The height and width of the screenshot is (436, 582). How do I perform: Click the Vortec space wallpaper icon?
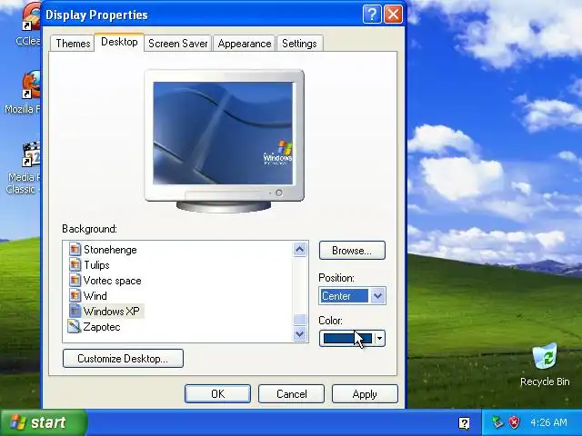pos(75,281)
